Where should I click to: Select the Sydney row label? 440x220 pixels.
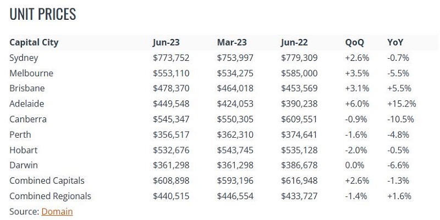pos(24,58)
